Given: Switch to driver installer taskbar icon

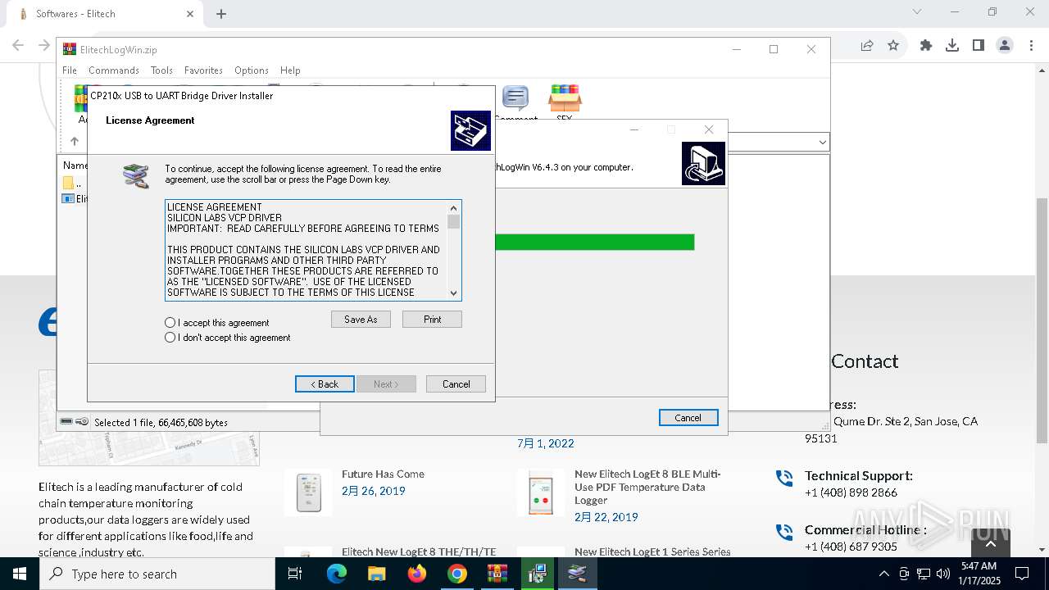Looking at the screenshot, I should [578, 574].
